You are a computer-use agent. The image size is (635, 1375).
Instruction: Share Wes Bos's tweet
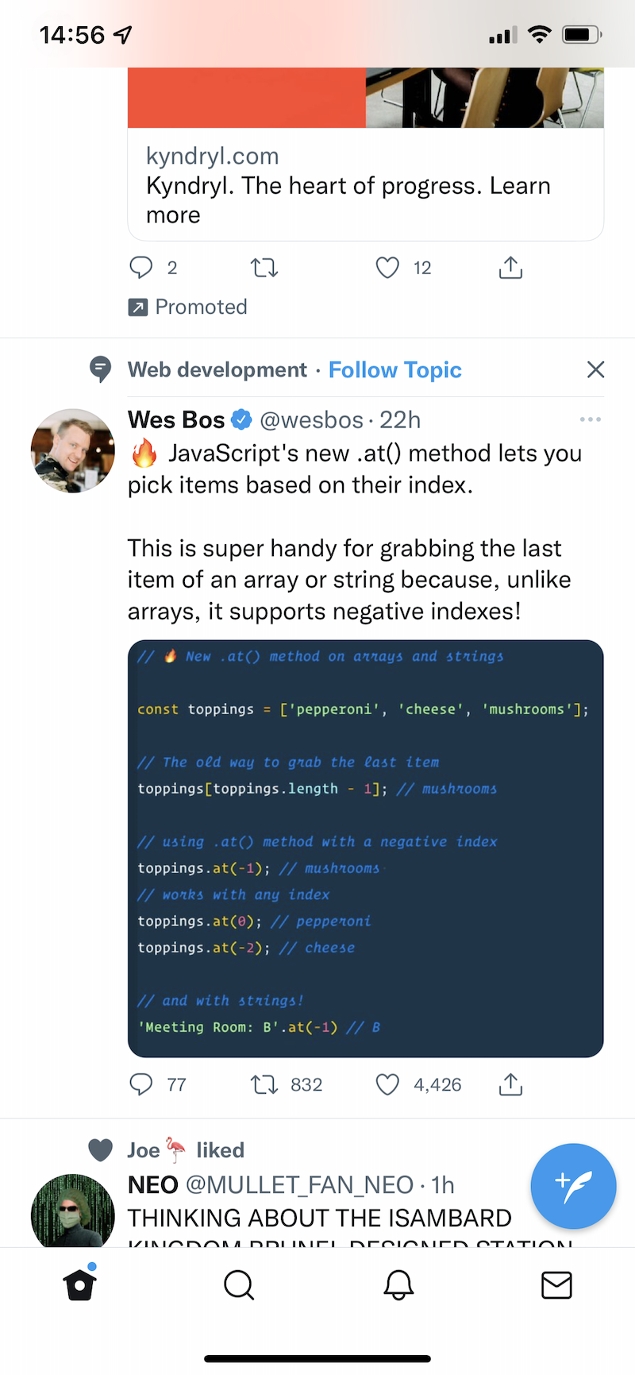[510, 1083]
